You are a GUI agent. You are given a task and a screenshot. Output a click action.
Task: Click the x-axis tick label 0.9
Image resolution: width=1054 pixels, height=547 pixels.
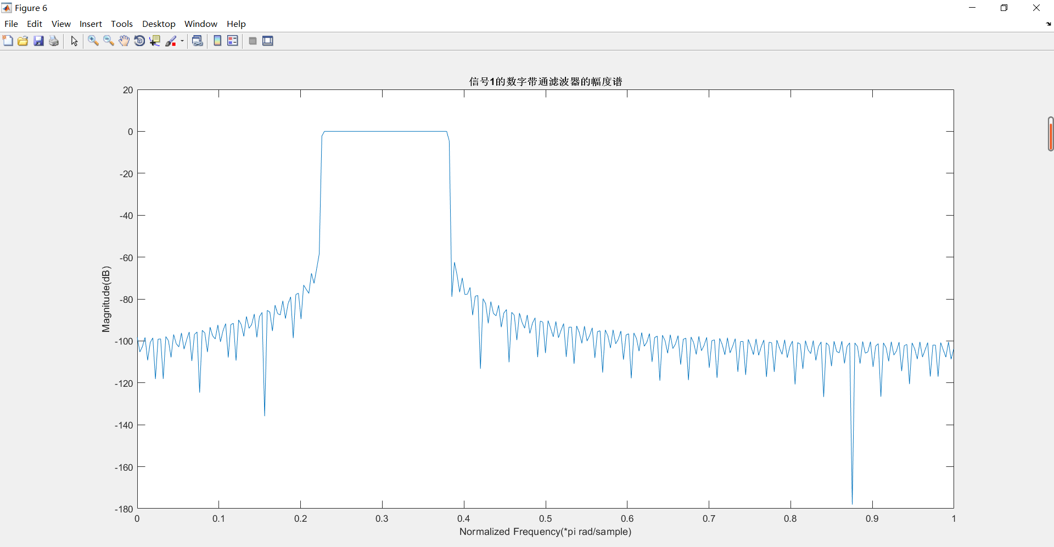point(872,518)
